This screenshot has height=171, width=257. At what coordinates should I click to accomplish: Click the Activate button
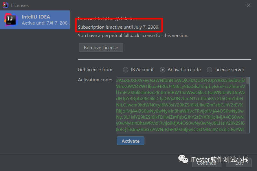click(x=131, y=141)
